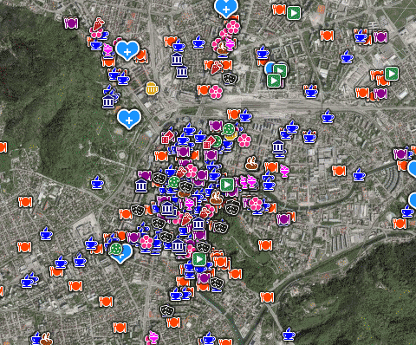This screenshot has height=345, width=416.
Task: Open the museum marker with the blue cup beneath it
Action: 278,148
